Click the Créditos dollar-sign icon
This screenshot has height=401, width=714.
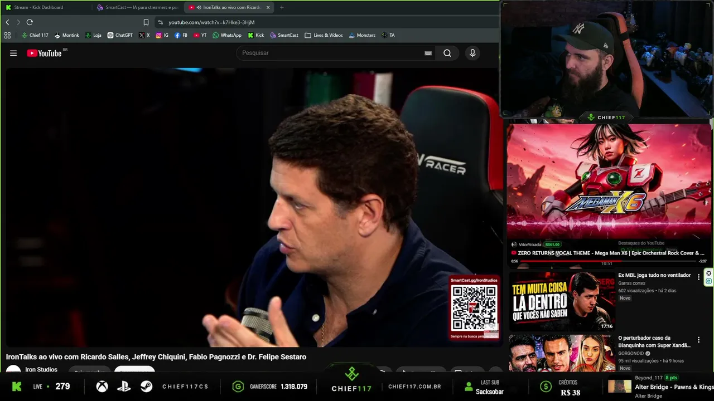(546, 387)
